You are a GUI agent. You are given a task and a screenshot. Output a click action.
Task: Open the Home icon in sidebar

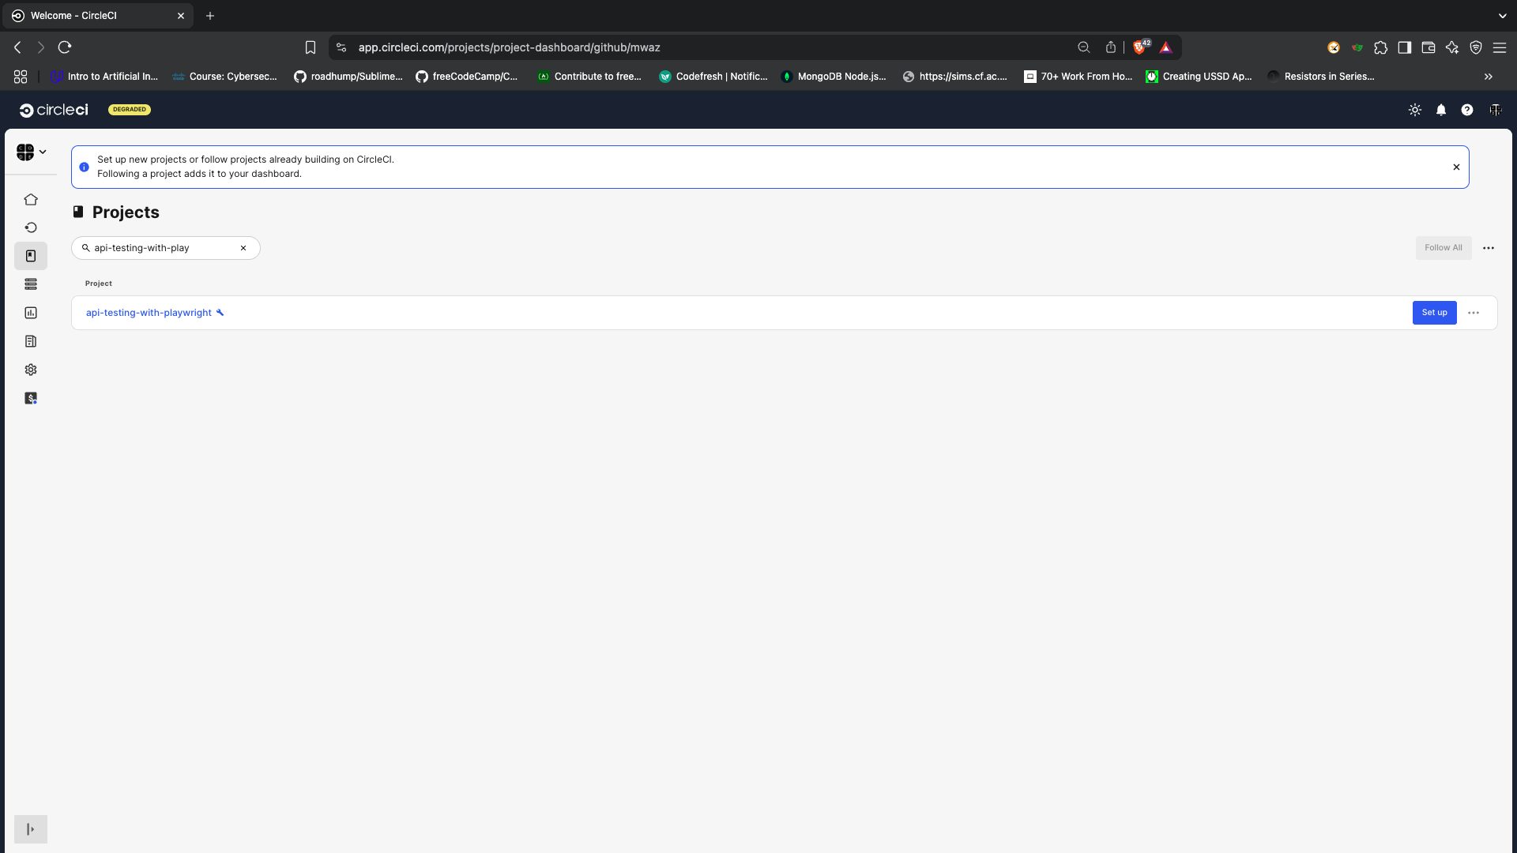31,199
